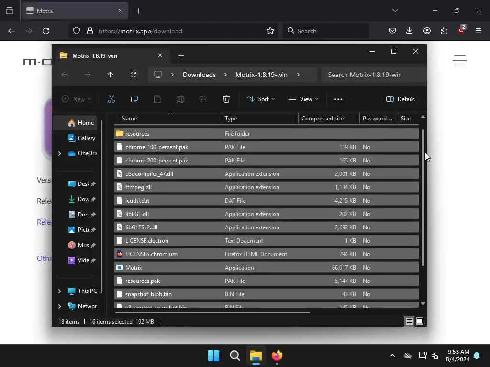
Task: Select the Motrix application file
Action: click(x=266, y=268)
